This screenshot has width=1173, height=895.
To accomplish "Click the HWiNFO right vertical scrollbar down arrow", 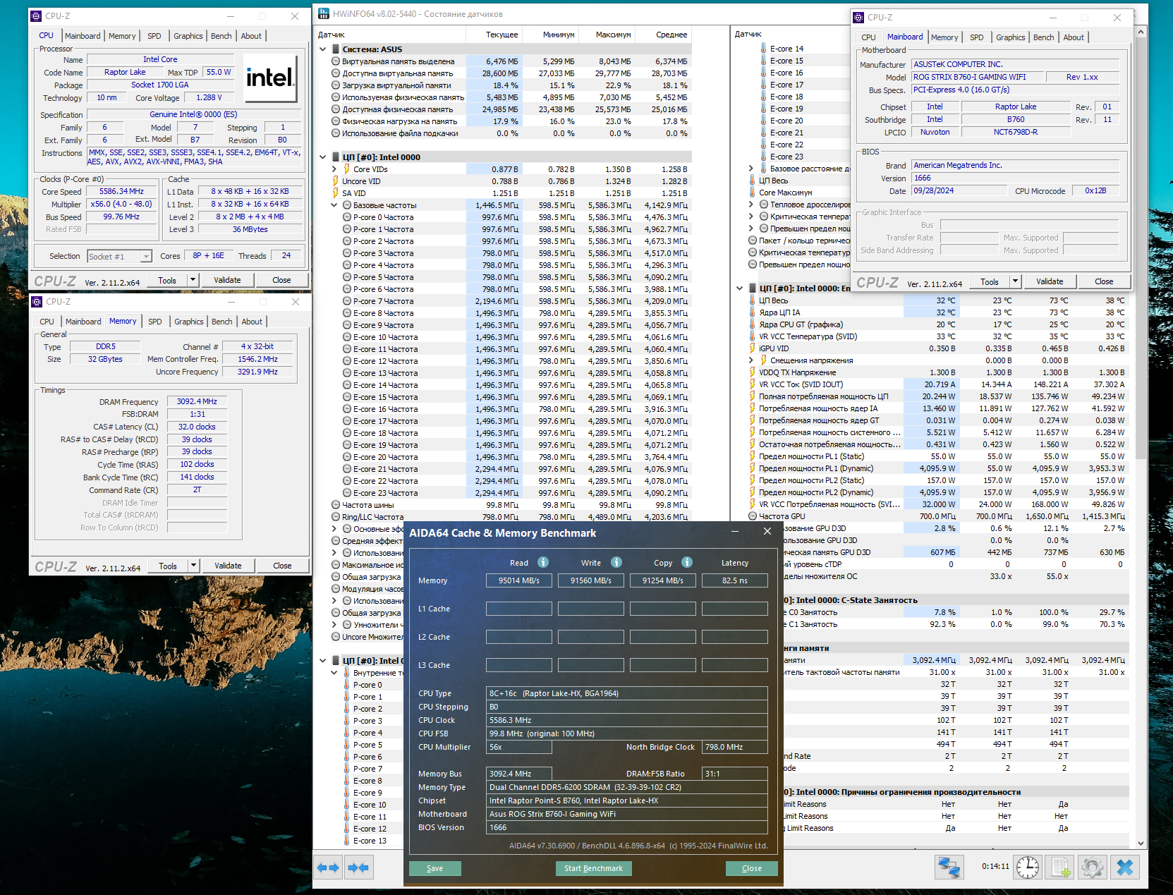I will click(1141, 843).
